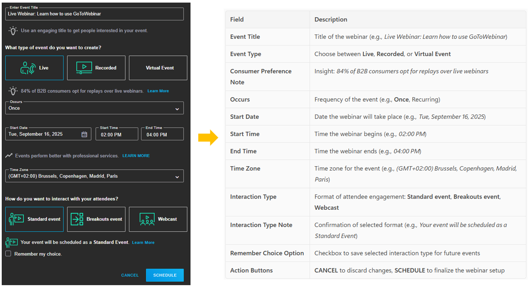Open Learn More link after Standard Event note
Screen dimensions: 528x286
coord(143,242)
